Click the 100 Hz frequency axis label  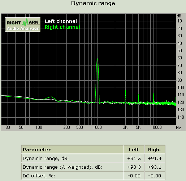coord(39,127)
